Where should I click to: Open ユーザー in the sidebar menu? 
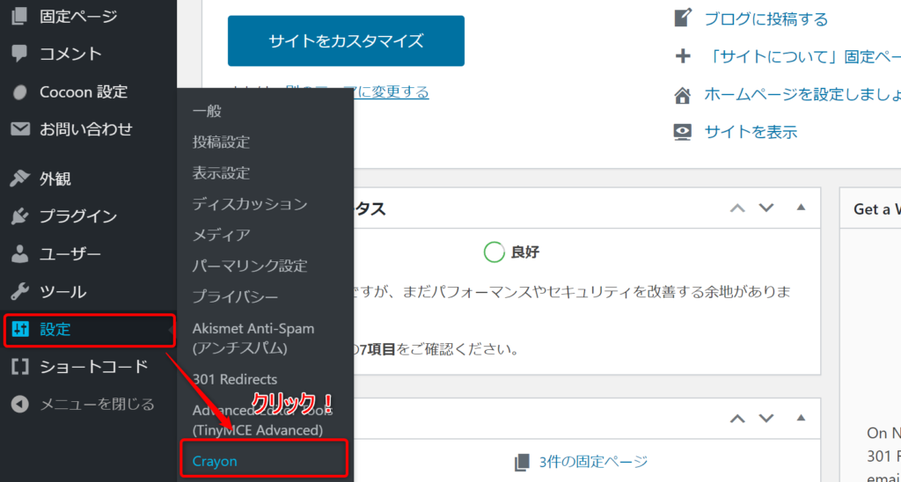(x=70, y=254)
